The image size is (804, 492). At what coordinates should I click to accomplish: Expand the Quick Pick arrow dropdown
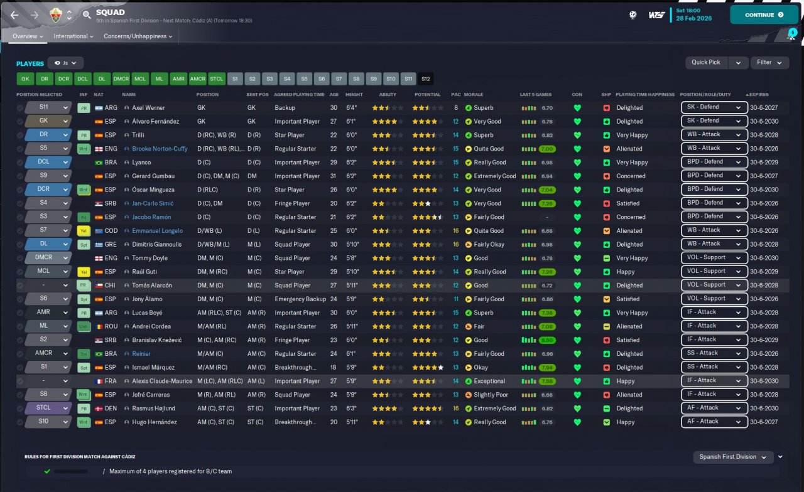coord(739,62)
